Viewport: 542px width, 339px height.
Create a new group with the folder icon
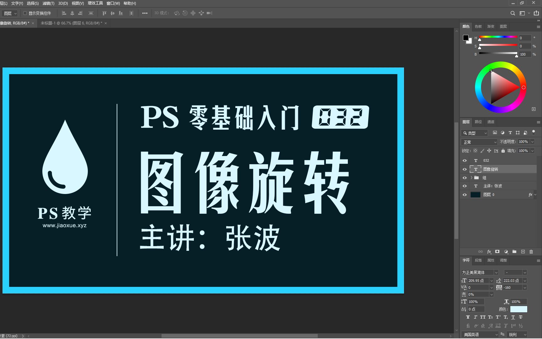click(x=514, y=251)
